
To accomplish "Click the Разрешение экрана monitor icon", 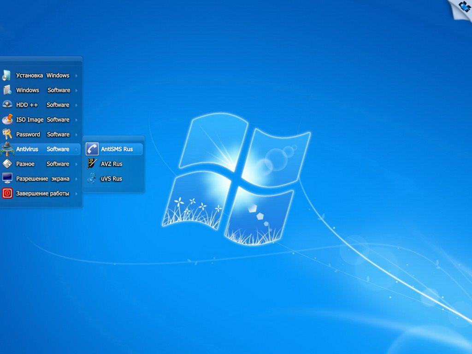I will click(x=7, y=178).
